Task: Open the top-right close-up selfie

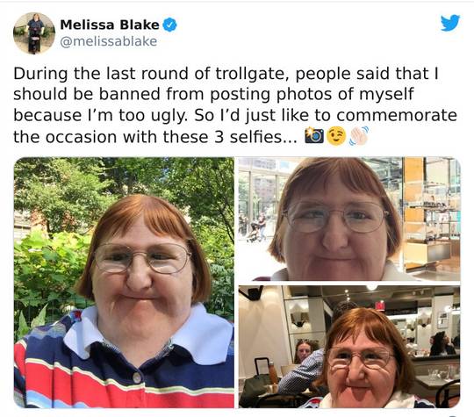Action: (x=349, y=219)
